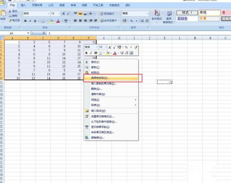Image resolution: width=231 pixels, height=183 pixels.
Task: Open the ribbon Font Color dropdown arrow
Action: [x=61, y=21]
